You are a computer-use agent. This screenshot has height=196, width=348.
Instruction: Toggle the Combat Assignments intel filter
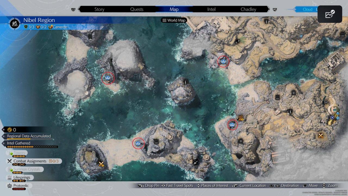[34, 161]
